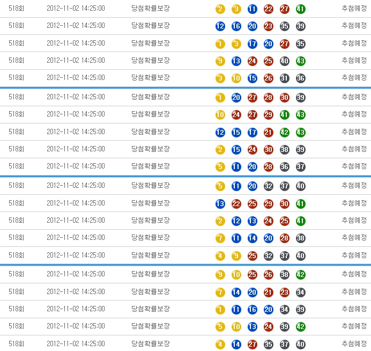Image resolution: width=371 pixels, height=351 pixels.
Task: Select ball 32 in row starting 4, 9
Action: tap(268, 256)
